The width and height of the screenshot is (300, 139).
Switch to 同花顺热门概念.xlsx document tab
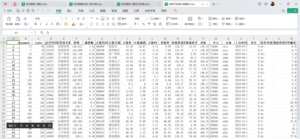click(x=43, y=4)
